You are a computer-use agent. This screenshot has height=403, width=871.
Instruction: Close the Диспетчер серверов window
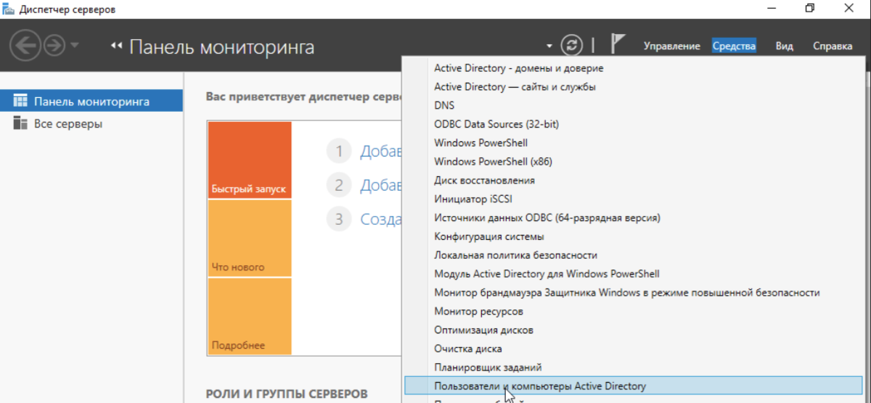pyautogui.click(x=848, y=9)
